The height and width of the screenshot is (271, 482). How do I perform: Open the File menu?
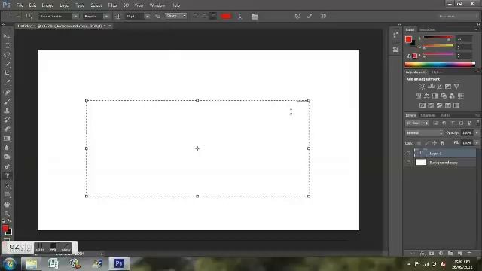20,5
